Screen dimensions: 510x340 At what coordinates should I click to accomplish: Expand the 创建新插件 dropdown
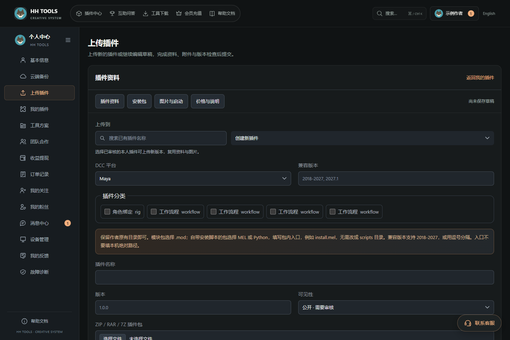point(362,138)
